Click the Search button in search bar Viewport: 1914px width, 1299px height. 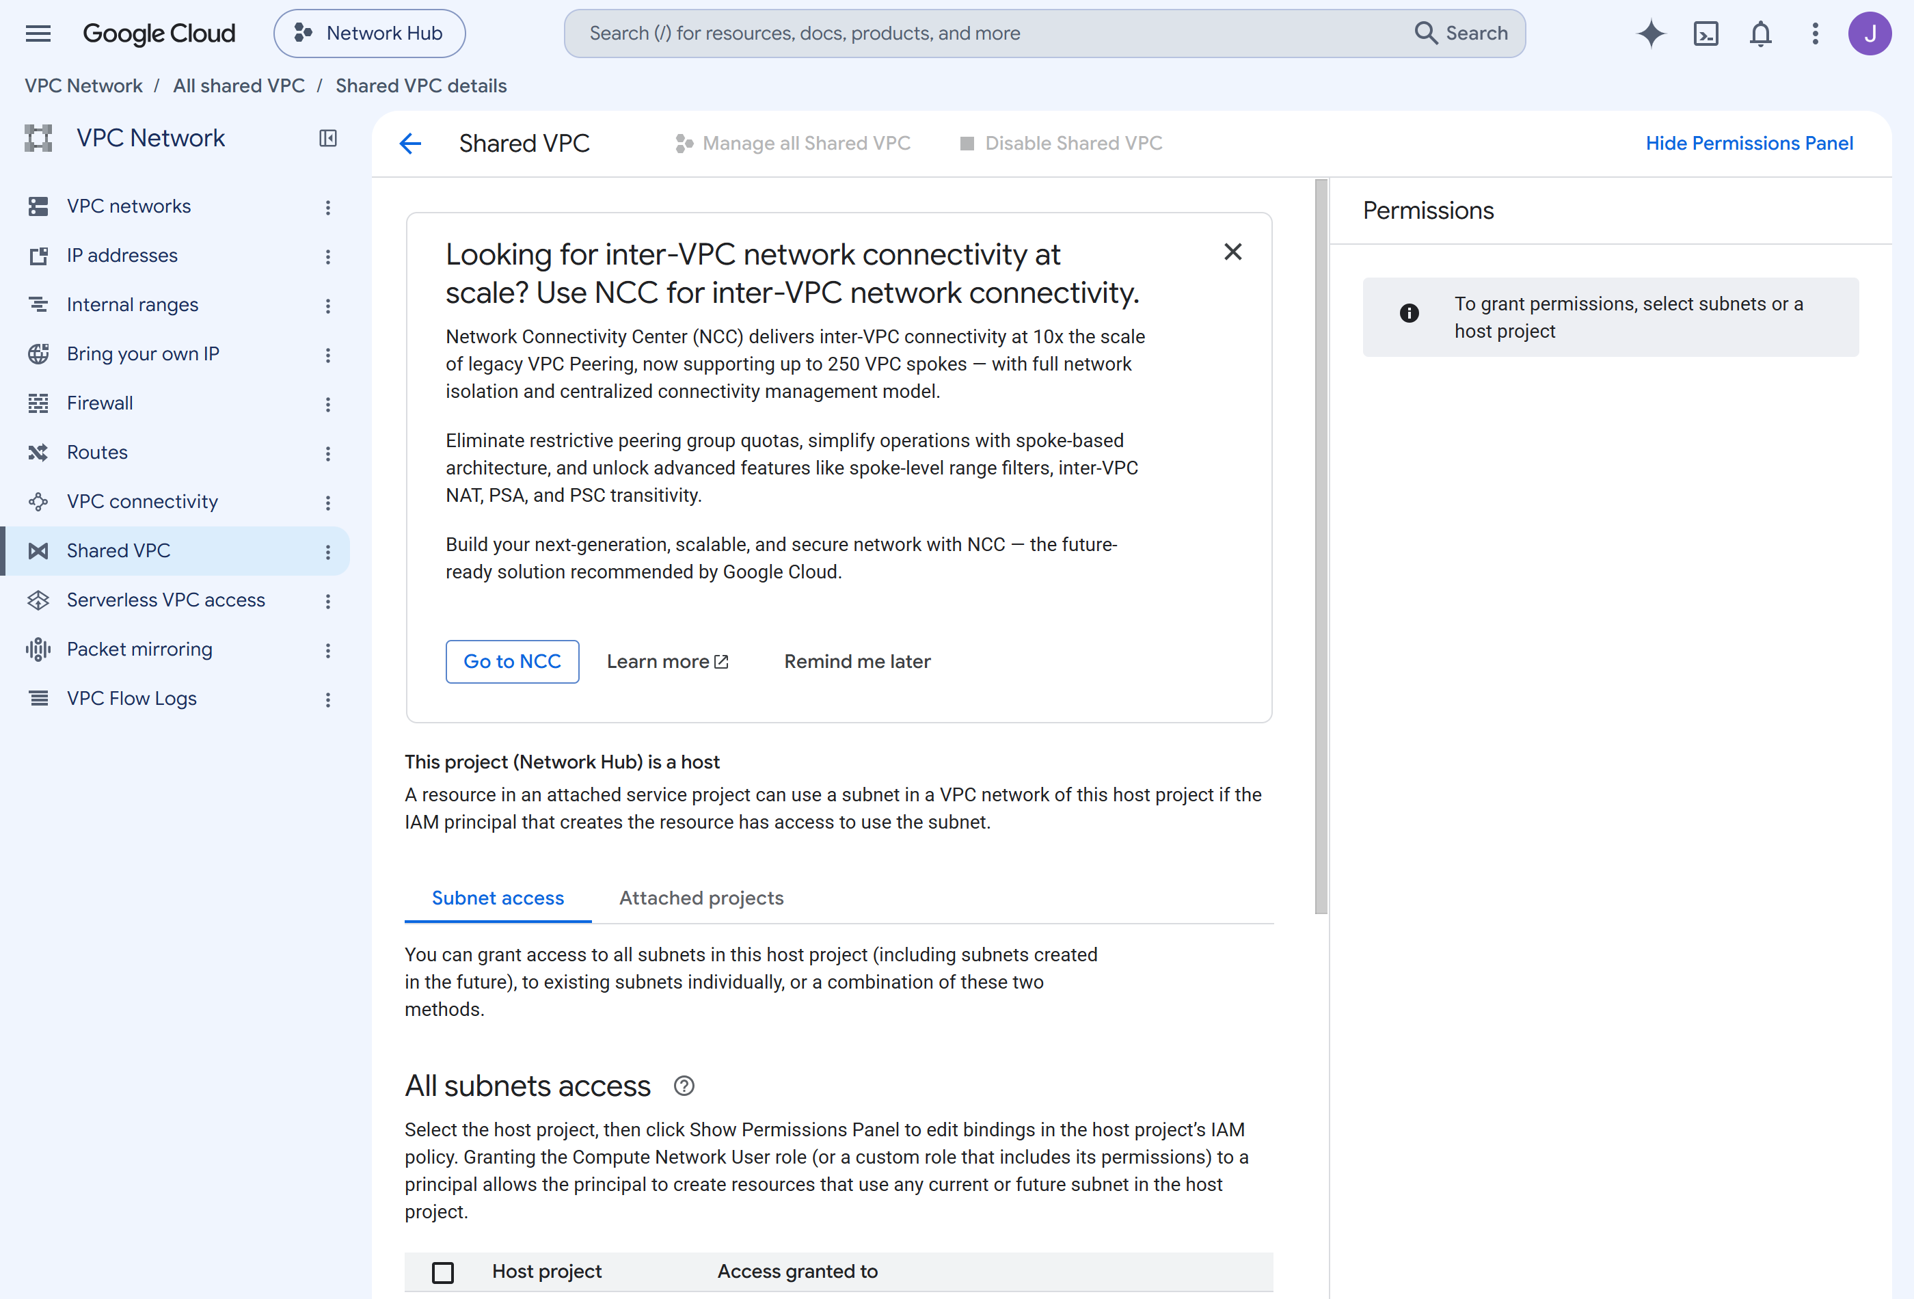(x=1462, y=33)
